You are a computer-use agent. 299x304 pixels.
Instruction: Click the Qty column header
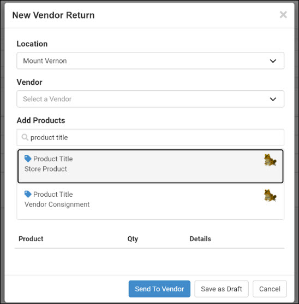133,239
